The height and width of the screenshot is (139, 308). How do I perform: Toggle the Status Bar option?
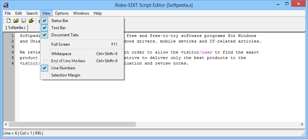point(82,20)
